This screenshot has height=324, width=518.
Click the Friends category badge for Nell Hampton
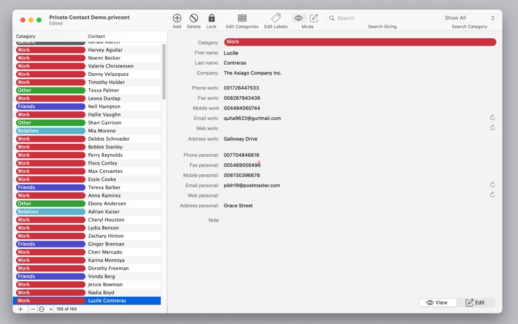(x=51, y=106)
